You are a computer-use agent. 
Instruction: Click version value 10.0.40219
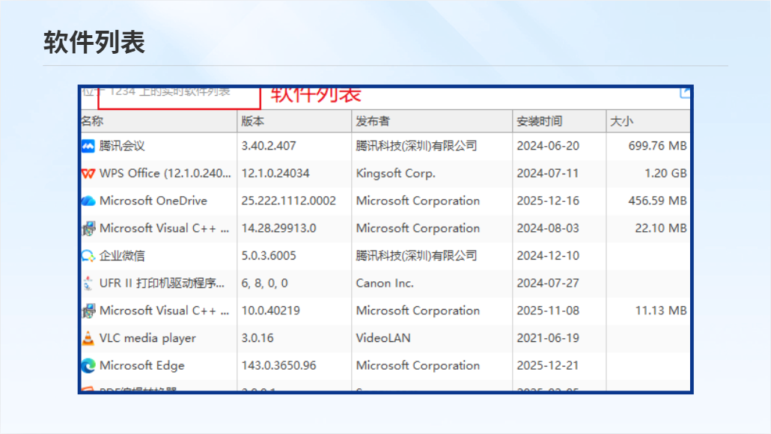click(270, 311)
